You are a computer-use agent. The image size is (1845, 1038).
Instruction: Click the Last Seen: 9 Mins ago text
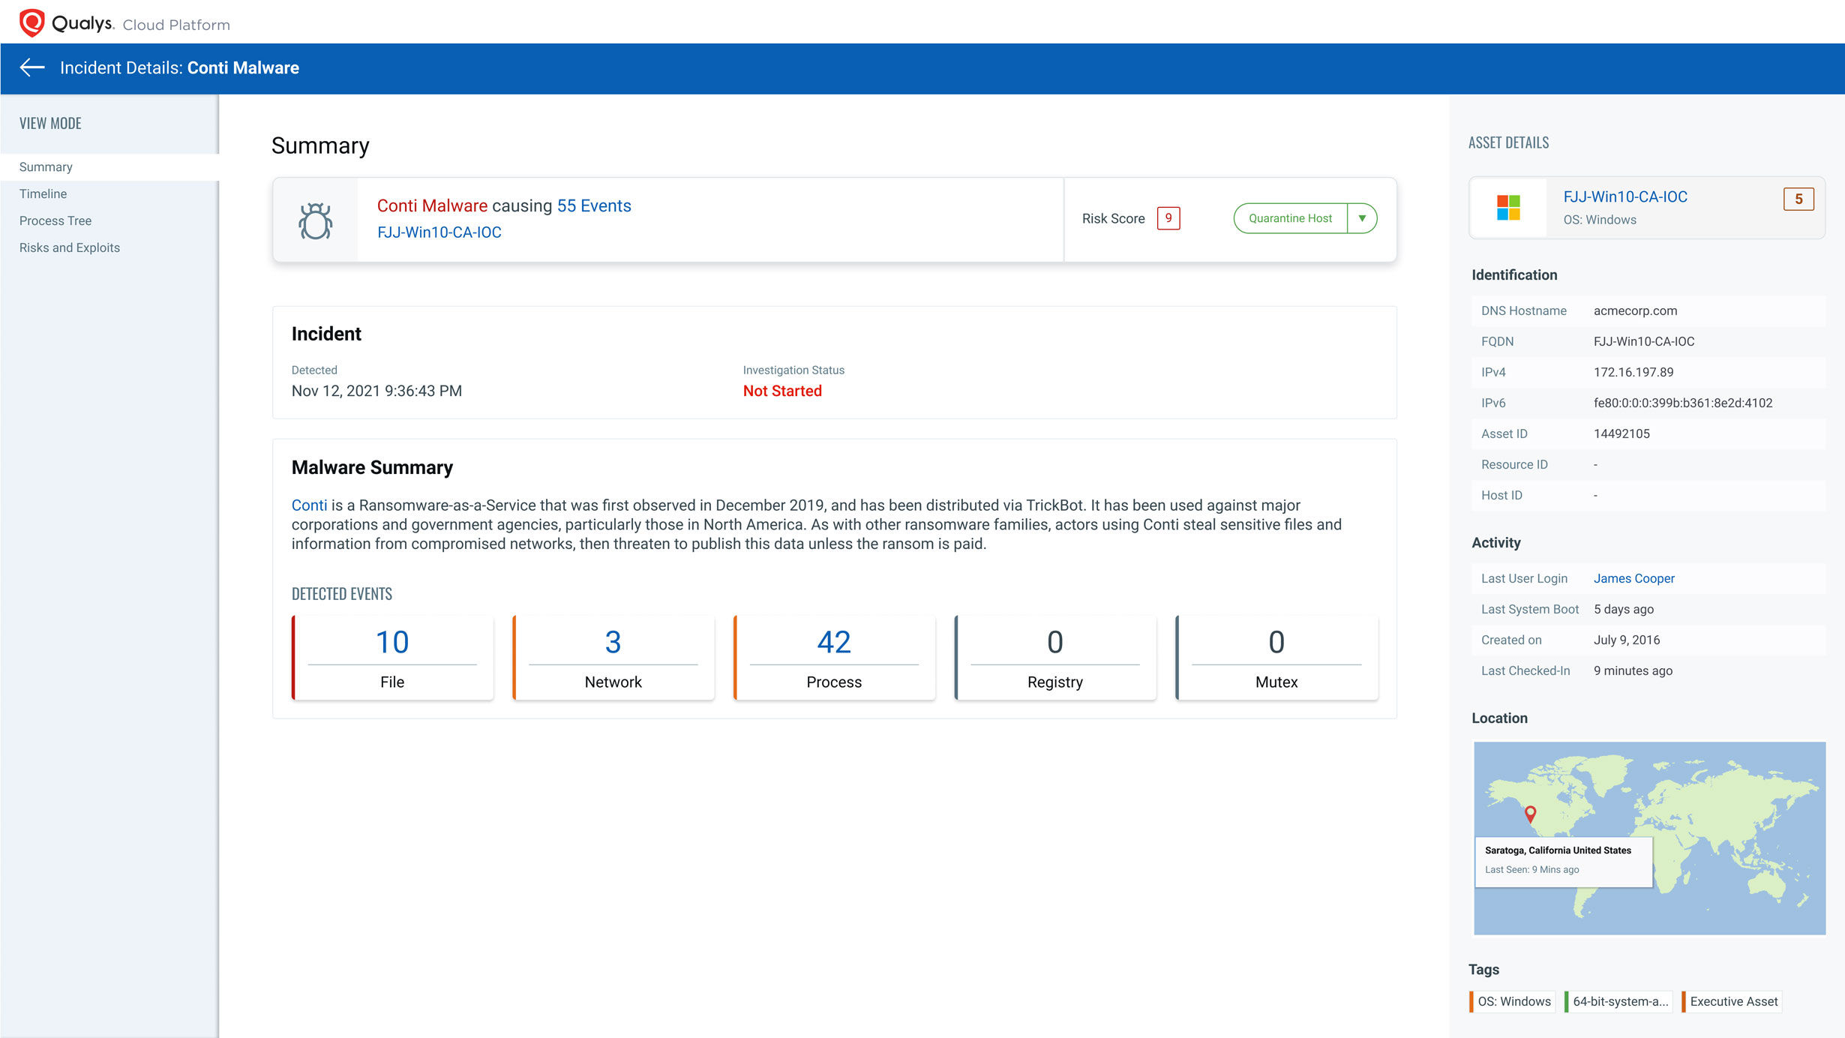(1531, 869)
